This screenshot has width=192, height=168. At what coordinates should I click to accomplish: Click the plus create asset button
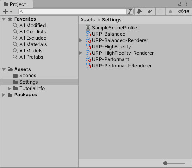pos(6,11)
